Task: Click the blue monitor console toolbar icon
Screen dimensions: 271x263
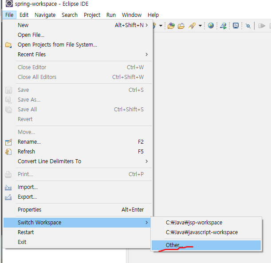Action: pos(236,26)
